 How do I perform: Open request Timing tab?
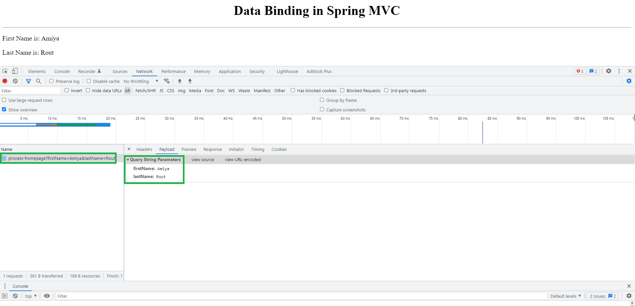[x=258, y=150]
